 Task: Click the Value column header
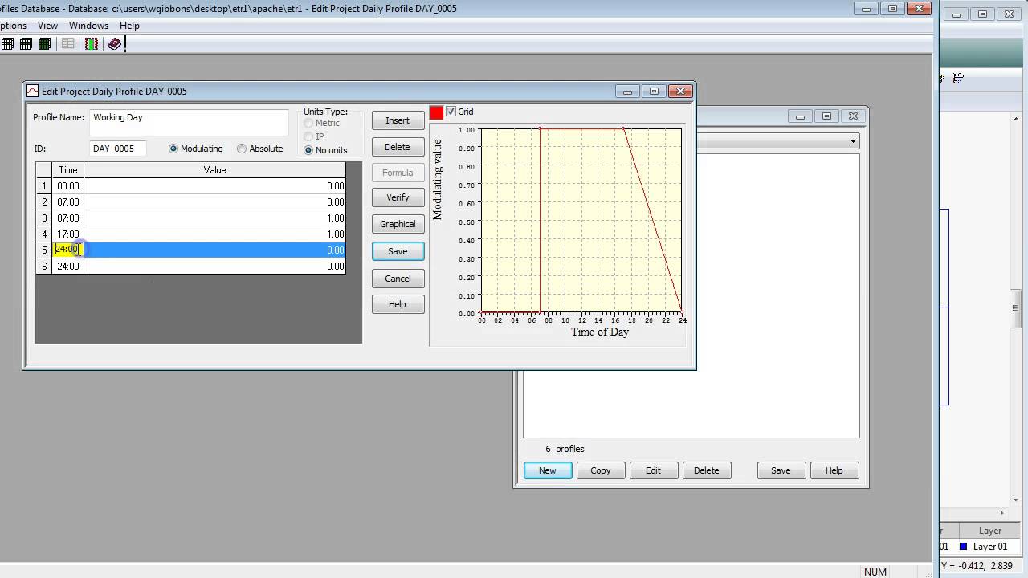coord(214,170)
